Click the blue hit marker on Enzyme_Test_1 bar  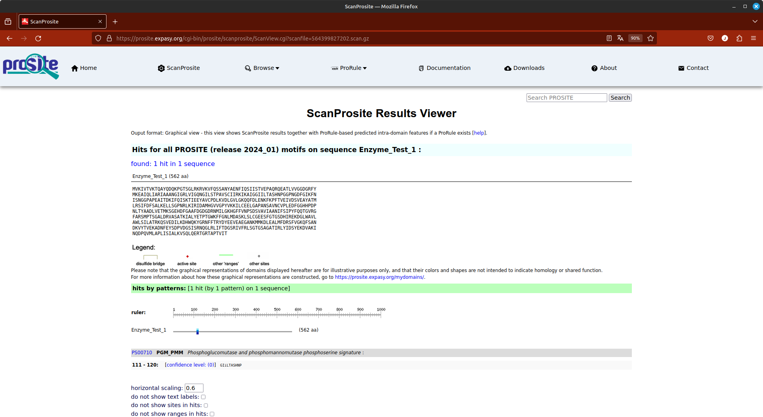tap(198, 332)
